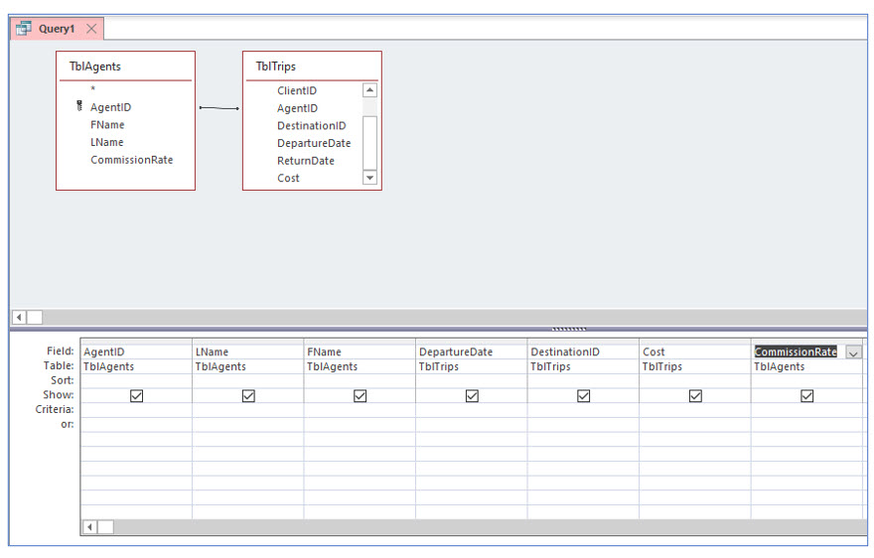
Task: Click the TblTrips vertical scrollbar thumb
Action: (369, 143)
